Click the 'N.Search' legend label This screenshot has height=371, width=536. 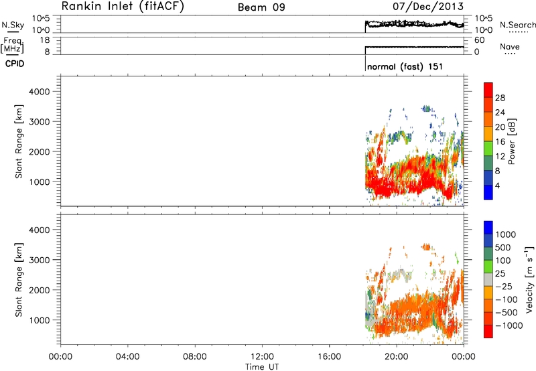[517, 25]
